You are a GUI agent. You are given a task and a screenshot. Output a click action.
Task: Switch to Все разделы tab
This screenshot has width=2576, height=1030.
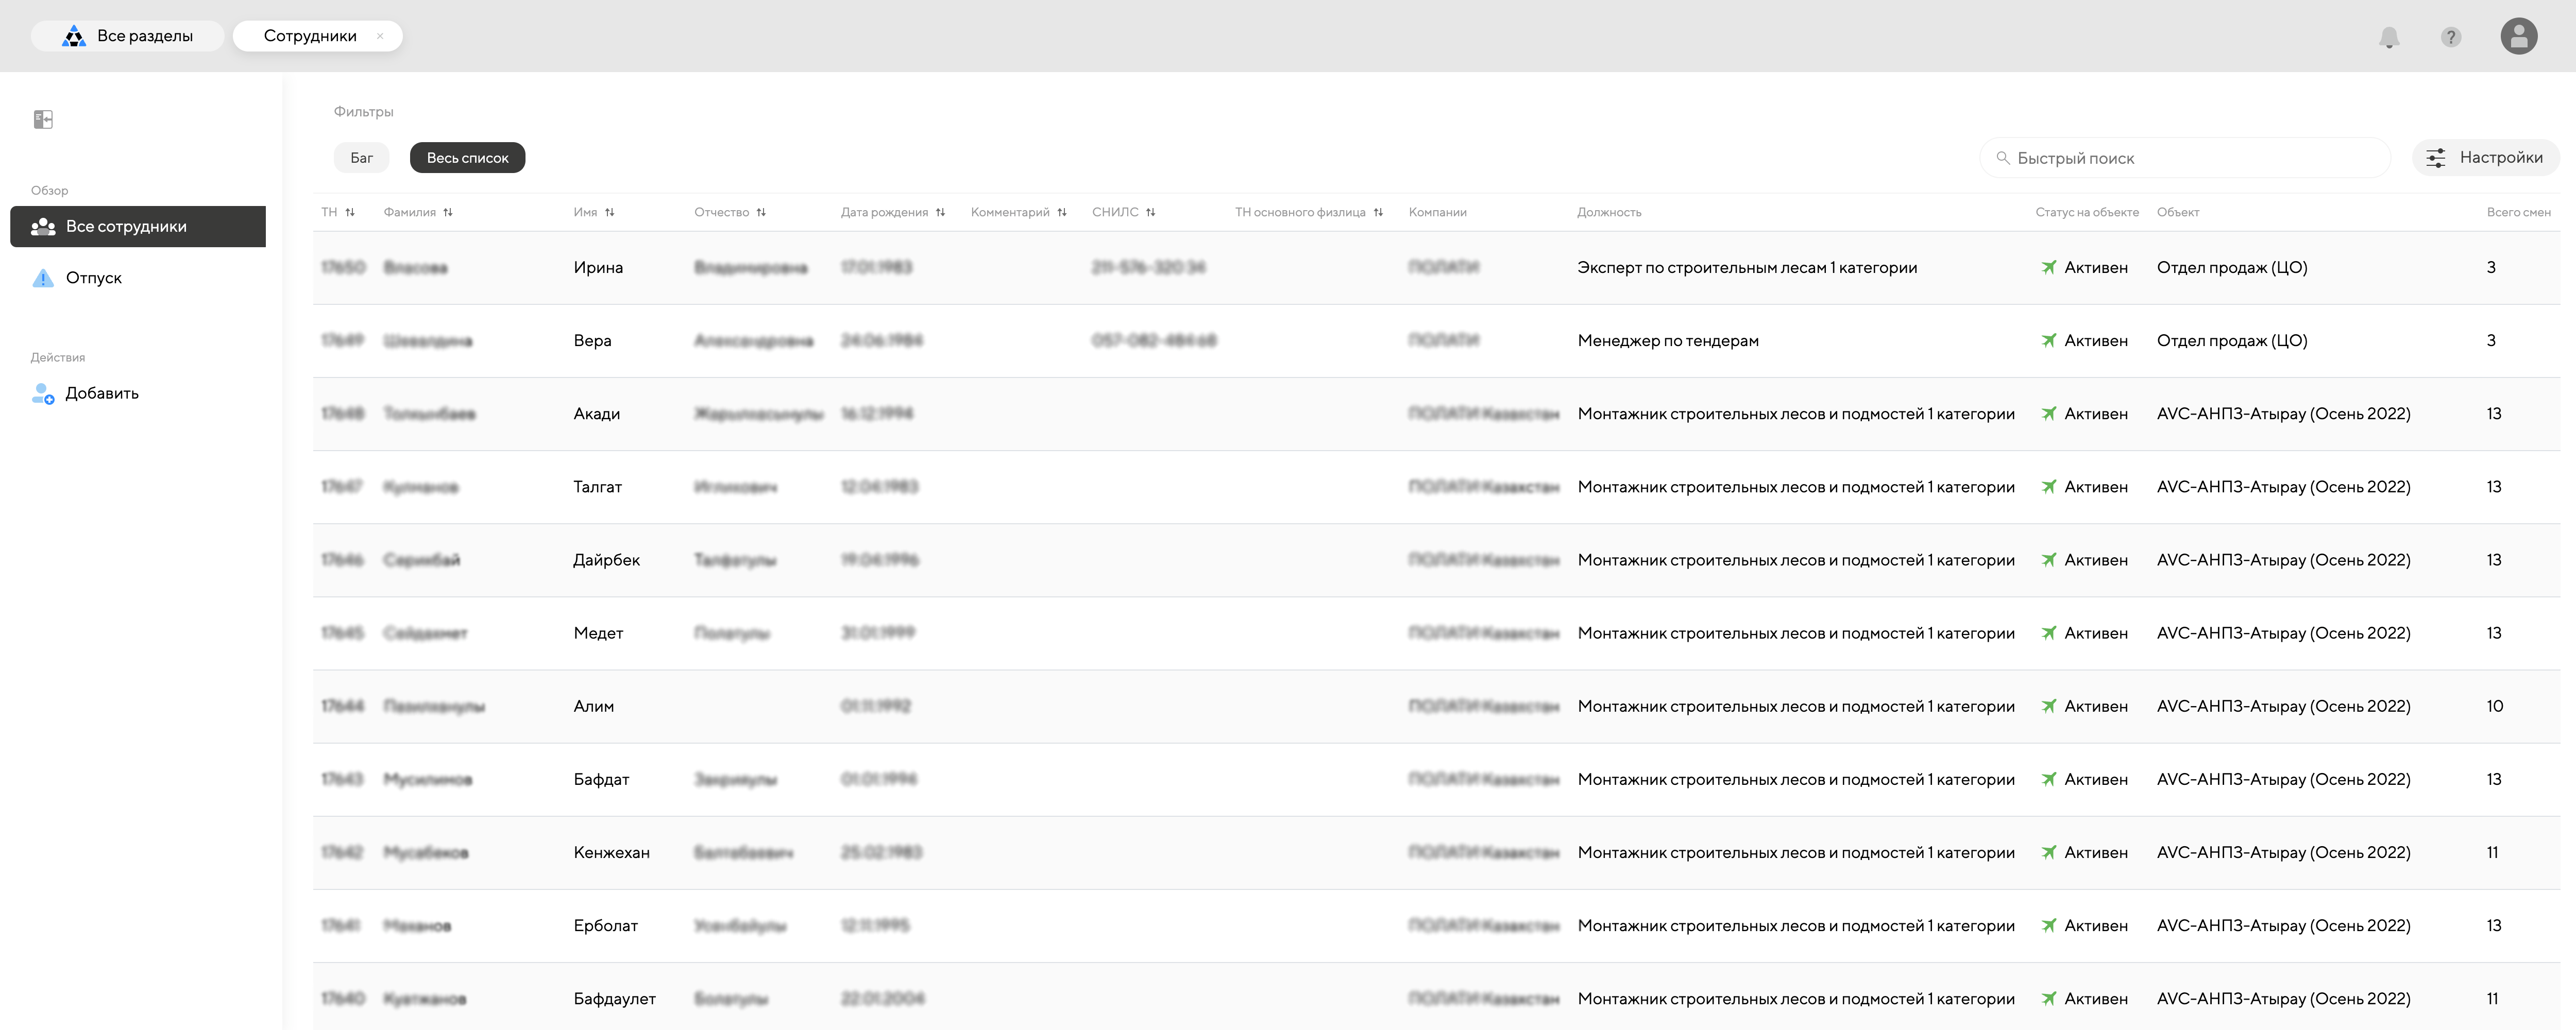click(128, 36)
